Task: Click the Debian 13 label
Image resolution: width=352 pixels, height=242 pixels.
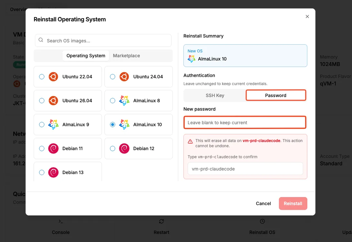Action: [x=73, y=172]
